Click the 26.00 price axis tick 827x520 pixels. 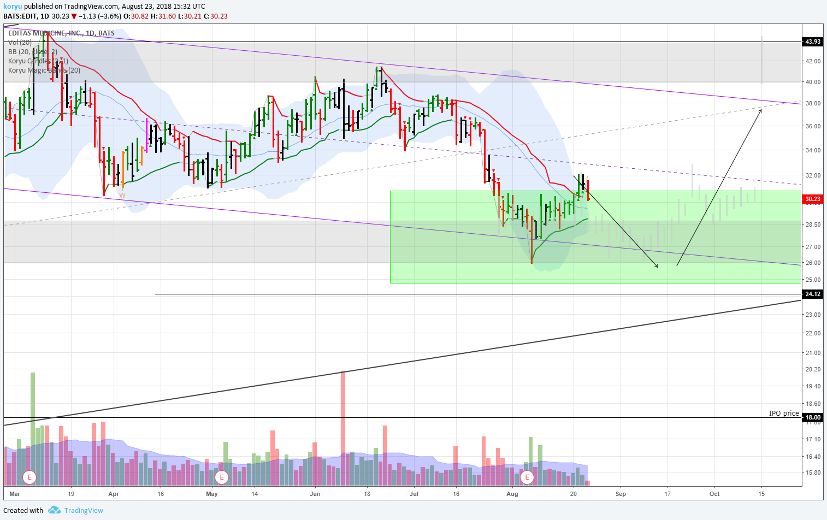click(x=813, y=263)
